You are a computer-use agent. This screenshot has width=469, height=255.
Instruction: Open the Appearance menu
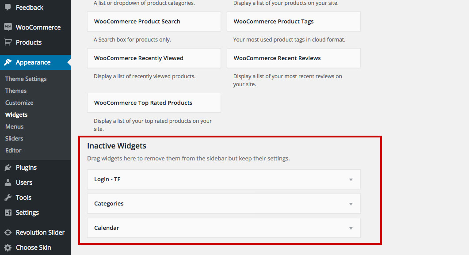[35, 62]
